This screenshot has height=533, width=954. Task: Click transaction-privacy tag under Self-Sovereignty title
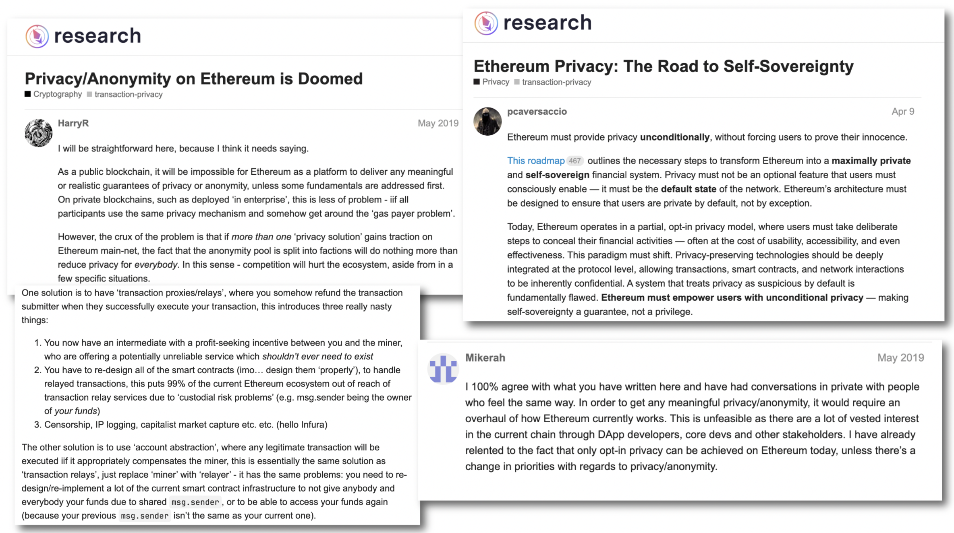[556, 82]
